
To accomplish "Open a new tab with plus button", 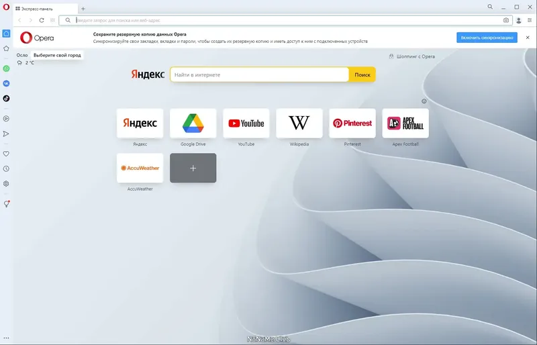I will point(83,9).
